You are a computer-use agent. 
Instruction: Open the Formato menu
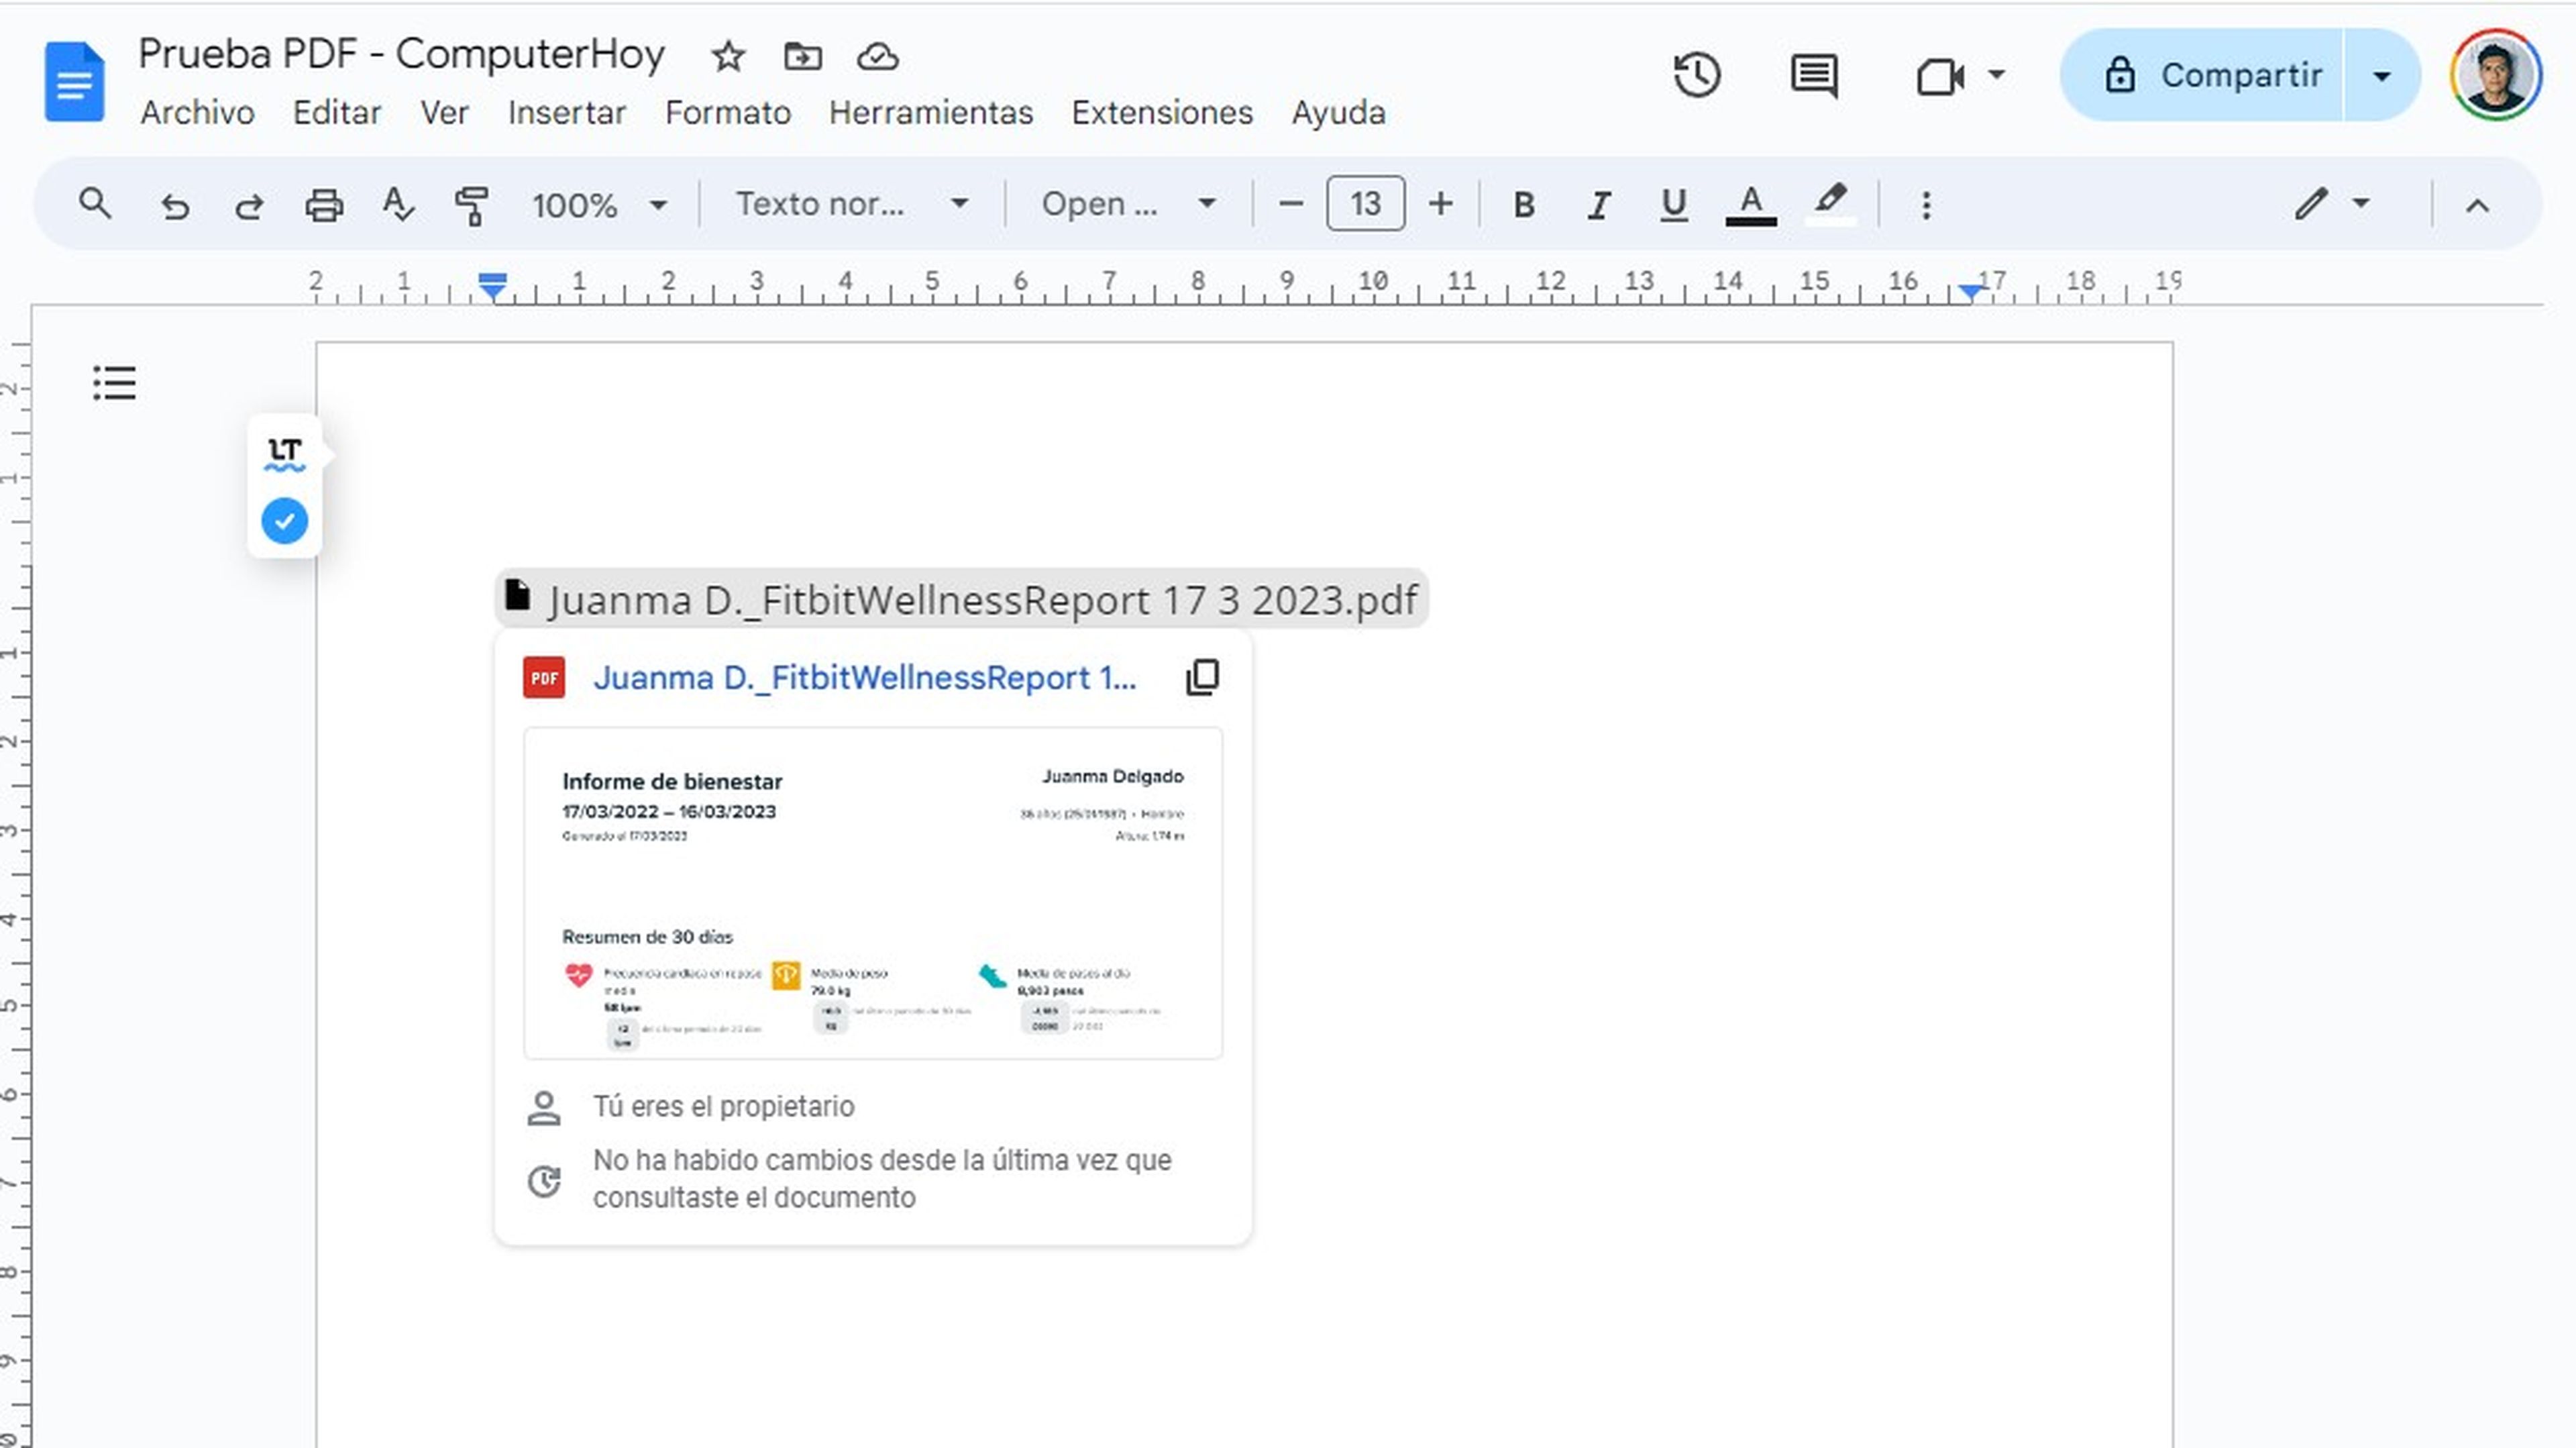tap(728, 112)
